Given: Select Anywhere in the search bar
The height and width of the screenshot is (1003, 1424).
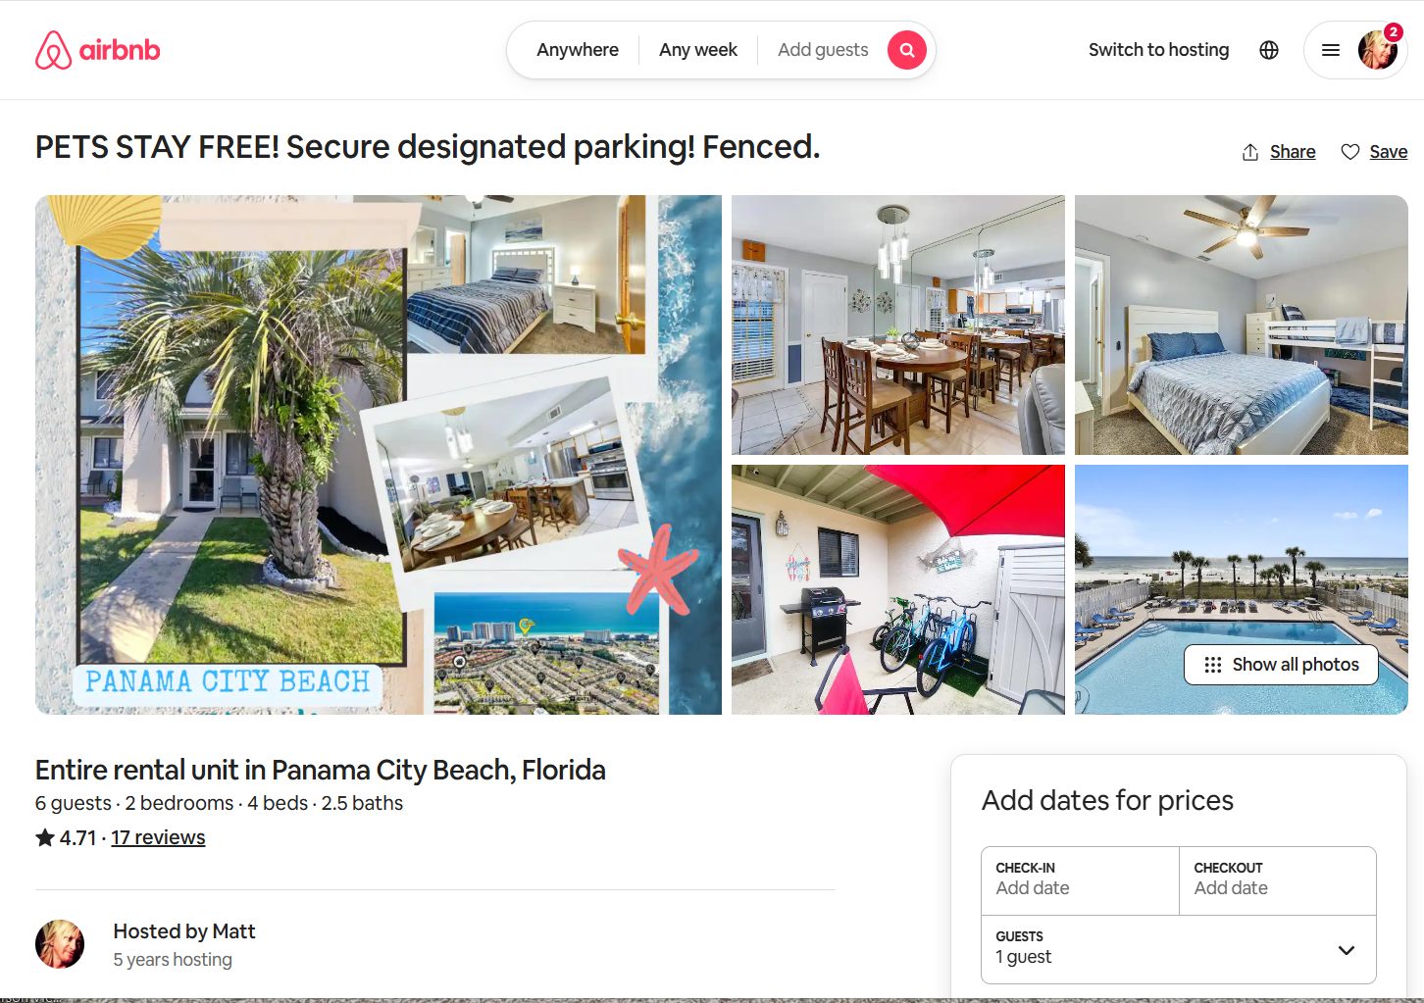Looking at the screenshot, I should (x=578, y=50).
